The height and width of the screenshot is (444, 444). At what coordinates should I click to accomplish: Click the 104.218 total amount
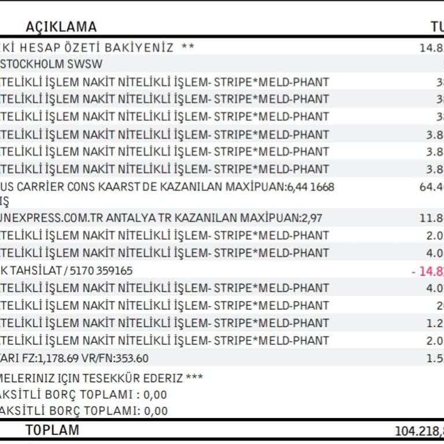tap(419, 431)
